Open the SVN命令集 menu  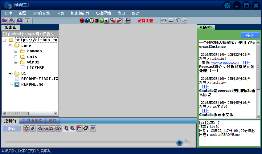pyautogui.click(x=41, y=13)
